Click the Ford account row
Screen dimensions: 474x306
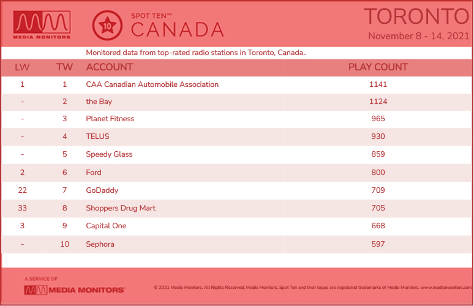(237, 173)
